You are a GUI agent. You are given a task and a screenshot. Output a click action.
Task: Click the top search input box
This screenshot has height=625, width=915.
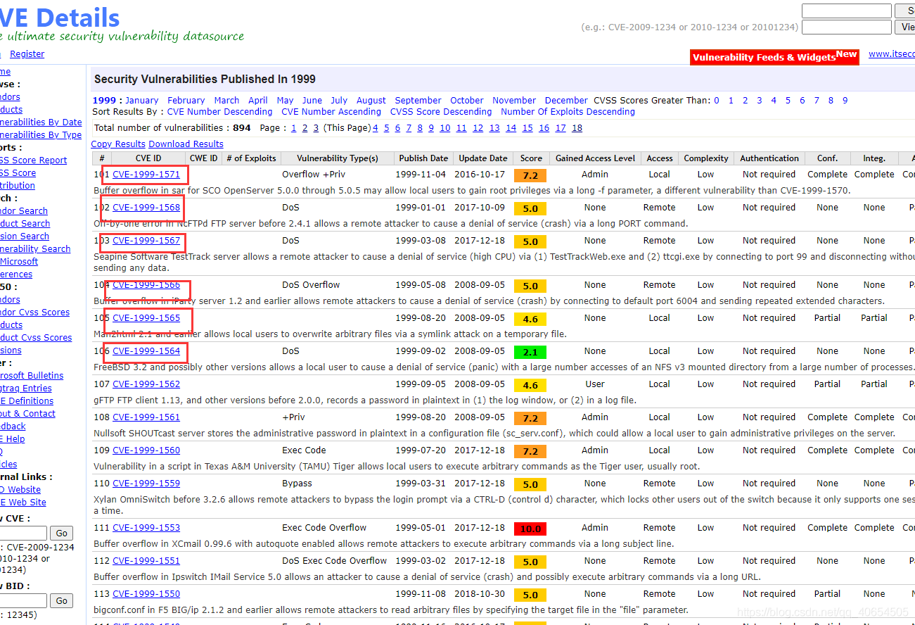pos(847,11)
